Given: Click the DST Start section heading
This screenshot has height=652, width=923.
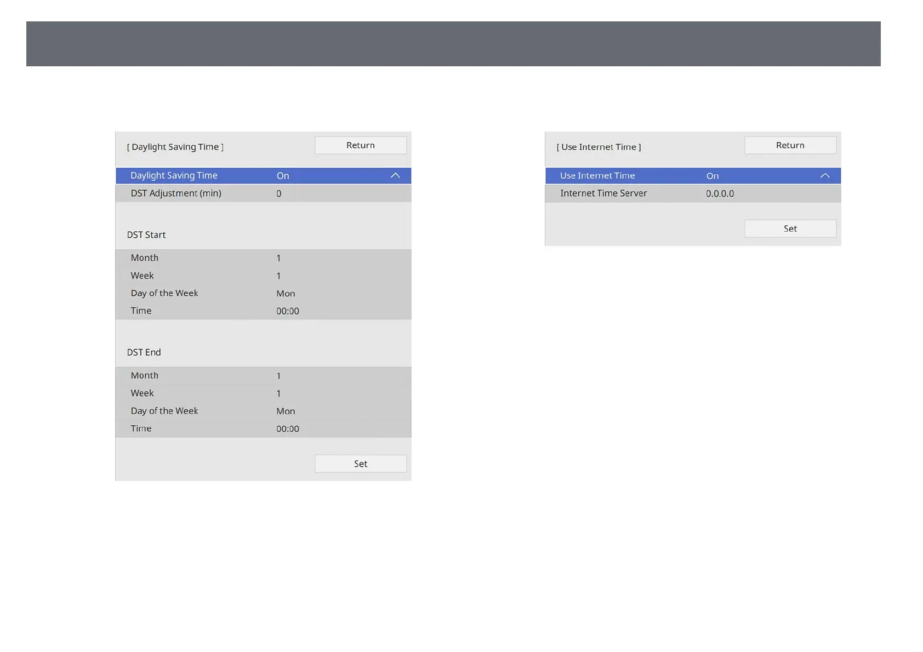Looking at the screenshot, I should click(146, 235).
